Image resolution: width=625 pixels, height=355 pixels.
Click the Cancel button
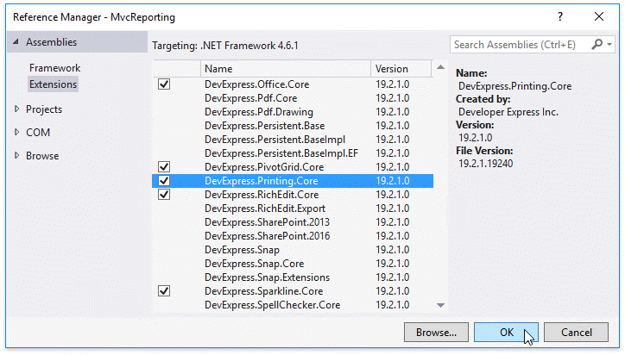[x=577, y=332]
